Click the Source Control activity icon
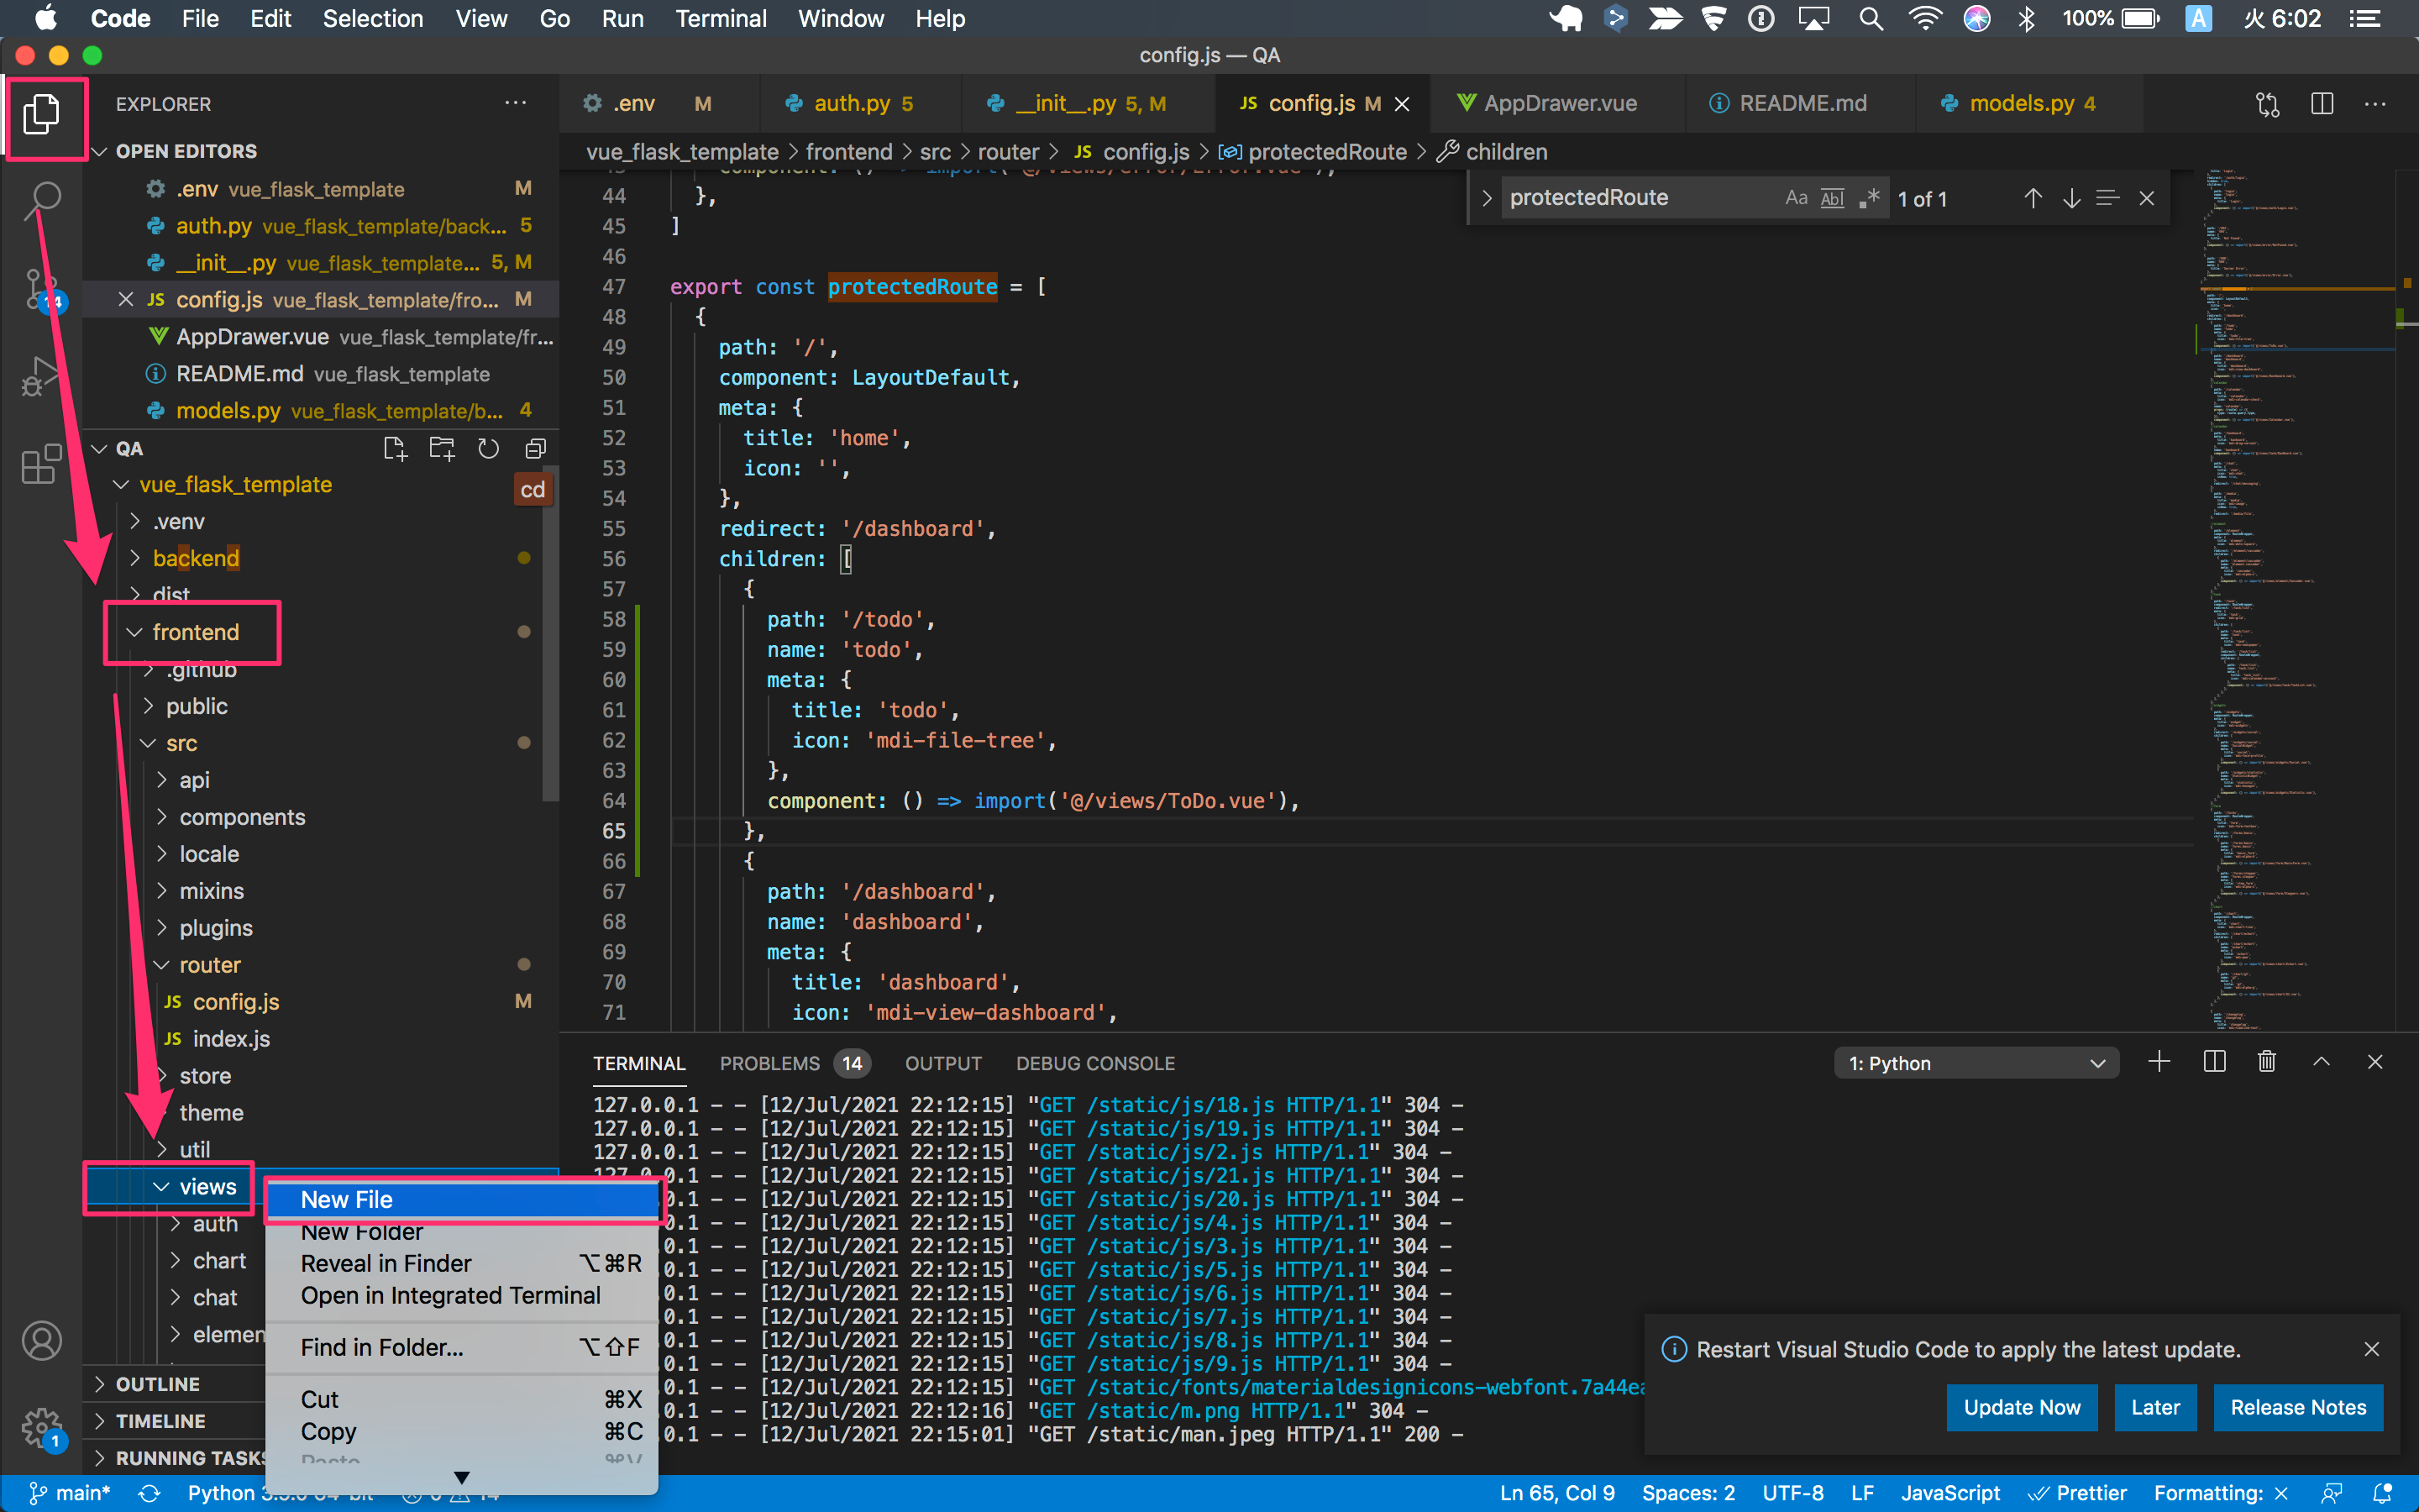 [x=42, y=290]
